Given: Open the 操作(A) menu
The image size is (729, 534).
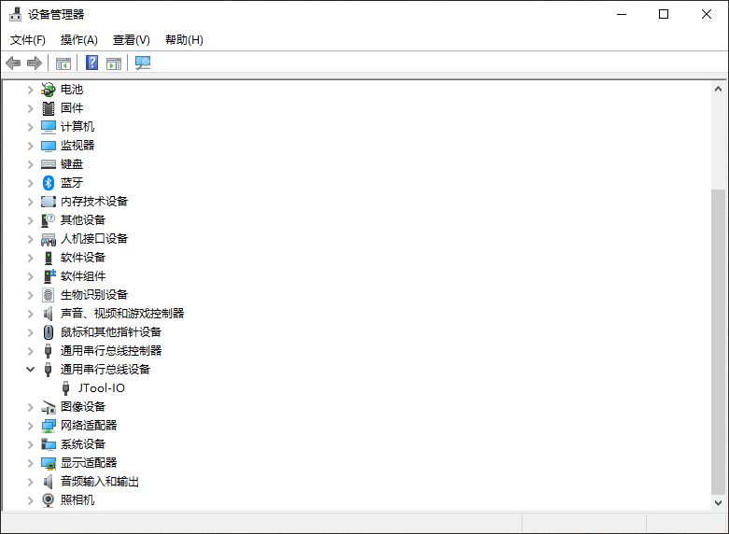Looking at the screenshot, I should pyautogui.click(x=79, y=40).
